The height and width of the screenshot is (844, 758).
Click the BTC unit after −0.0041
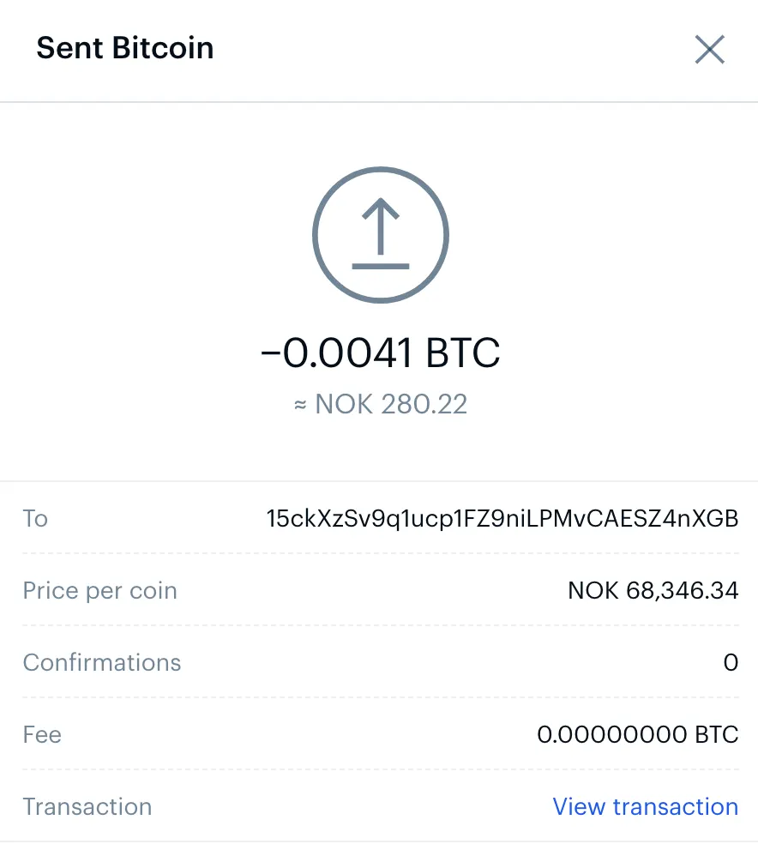(x=462, y=353)
